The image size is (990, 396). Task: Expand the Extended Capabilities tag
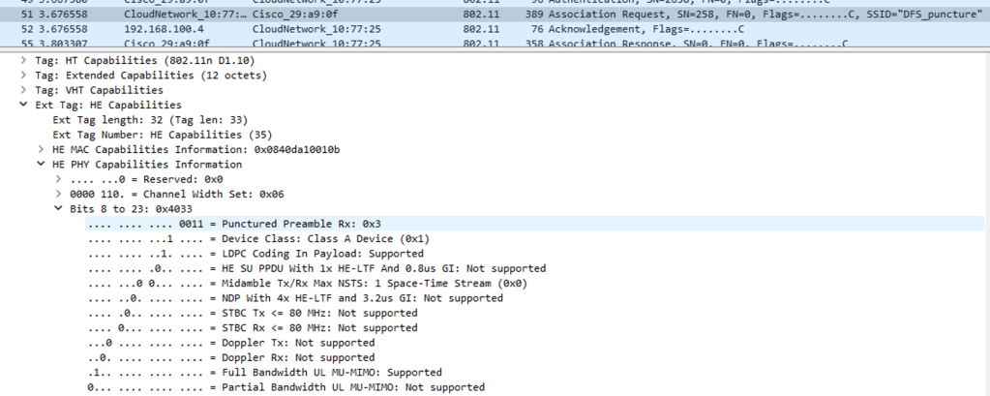click(23, 75)
